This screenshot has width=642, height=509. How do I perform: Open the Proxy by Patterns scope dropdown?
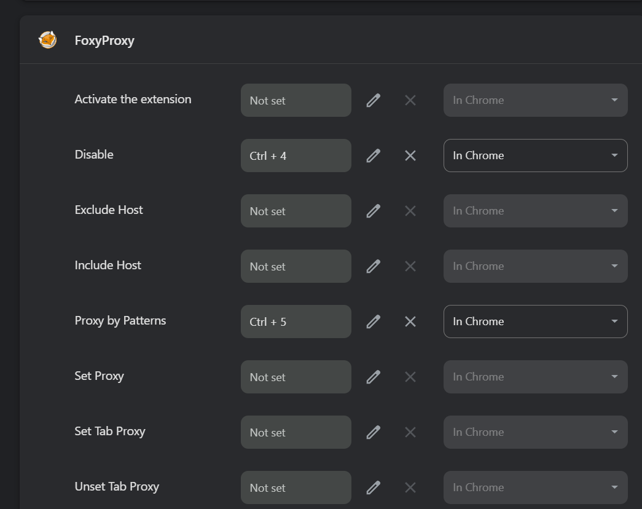535,322
